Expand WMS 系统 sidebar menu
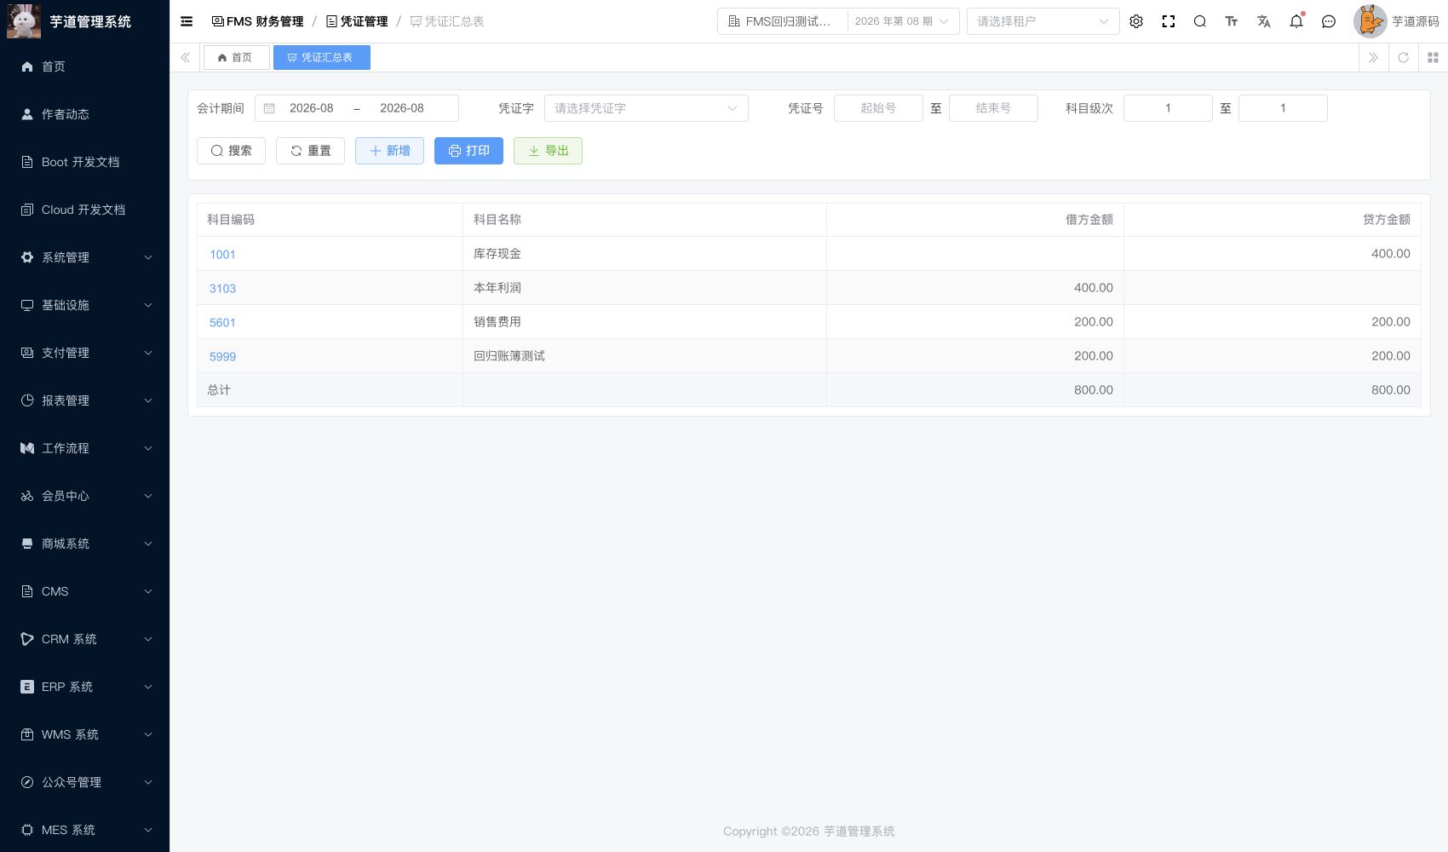Viewport: 1448px width, 852px height. pyautogui.click(x=84, y=734)
